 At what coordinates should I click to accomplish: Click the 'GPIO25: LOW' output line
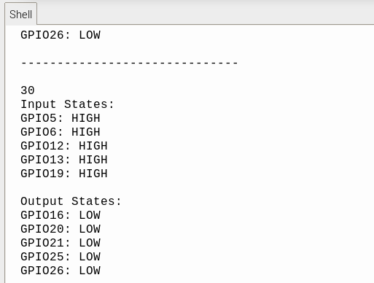61,257
